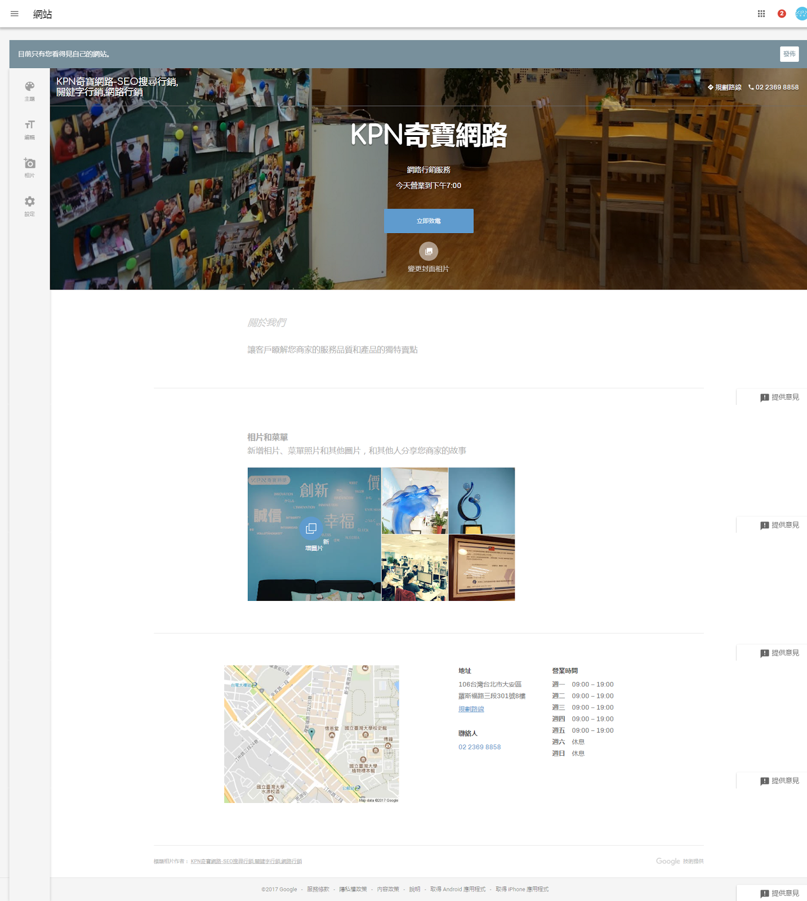The width and height of the screenshot is (807, 901).
Task: Open the framed certificate photo thumbnail
Action: coord(481,568)
